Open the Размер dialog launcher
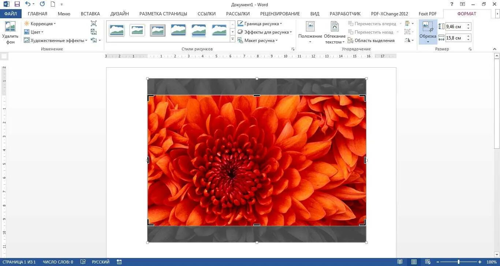The height and width of the screenshot is (266, 500). (x=470, y=49)
